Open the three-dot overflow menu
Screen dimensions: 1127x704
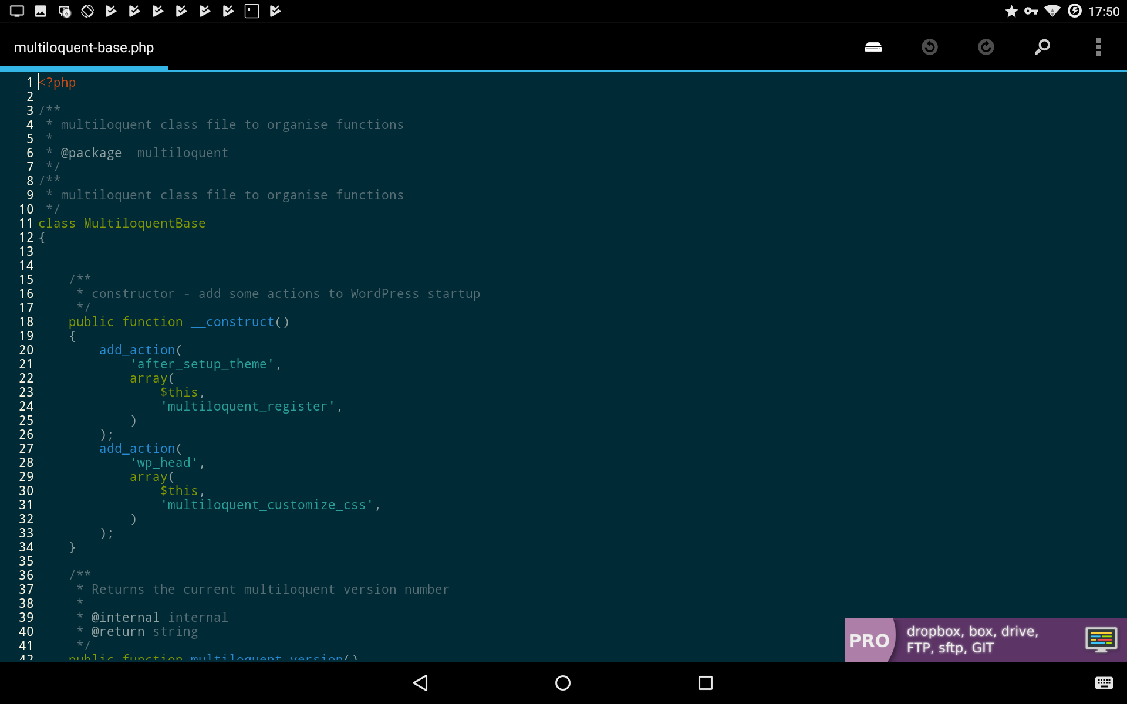tap(1098, 47)
